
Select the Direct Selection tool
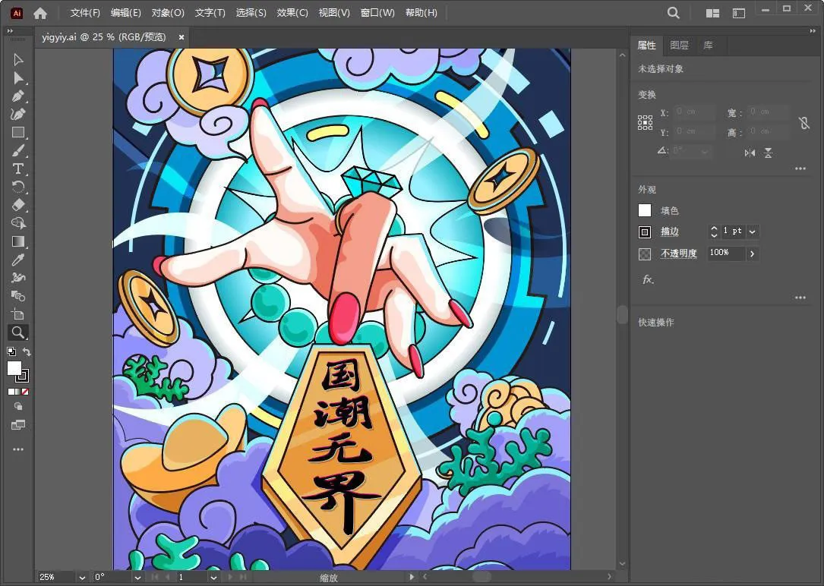tap(18, 78)
